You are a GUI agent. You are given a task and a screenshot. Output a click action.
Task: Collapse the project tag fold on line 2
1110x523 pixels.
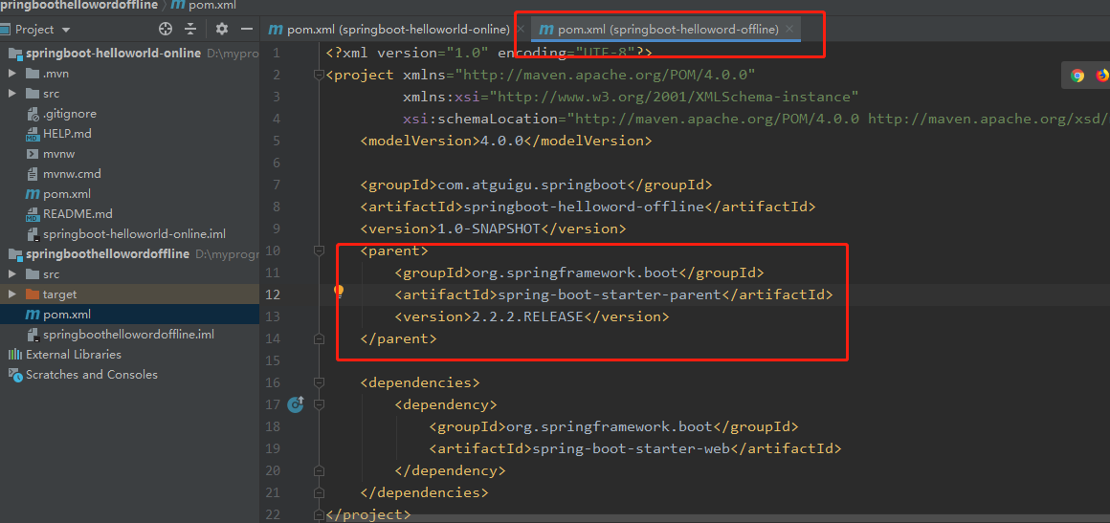tap(319, 75)
